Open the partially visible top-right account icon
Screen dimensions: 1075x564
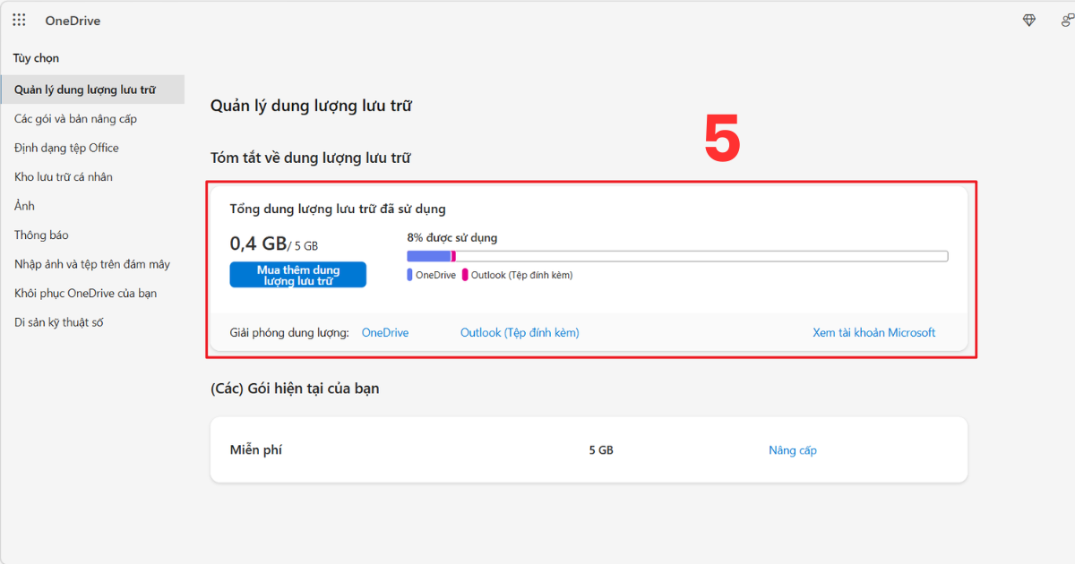[1068, 20]
